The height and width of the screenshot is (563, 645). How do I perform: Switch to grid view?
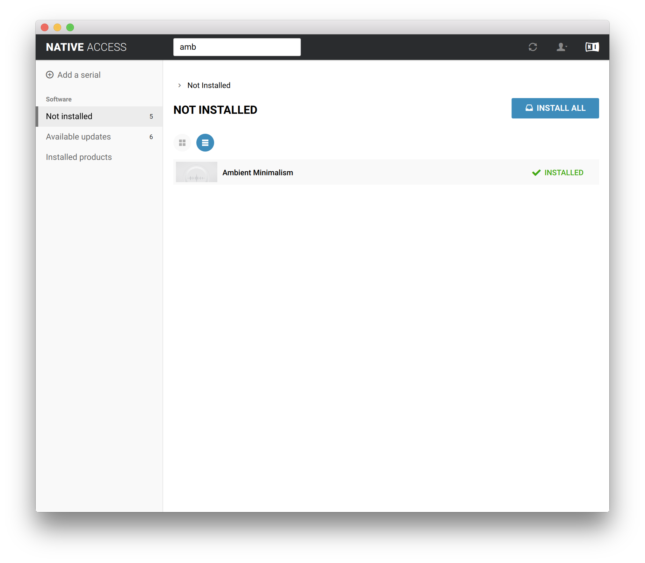click(182, 143)
